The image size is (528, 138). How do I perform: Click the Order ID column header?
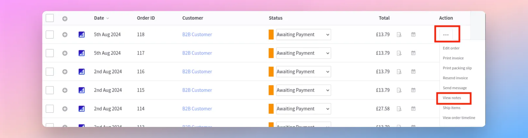point(146,18)
